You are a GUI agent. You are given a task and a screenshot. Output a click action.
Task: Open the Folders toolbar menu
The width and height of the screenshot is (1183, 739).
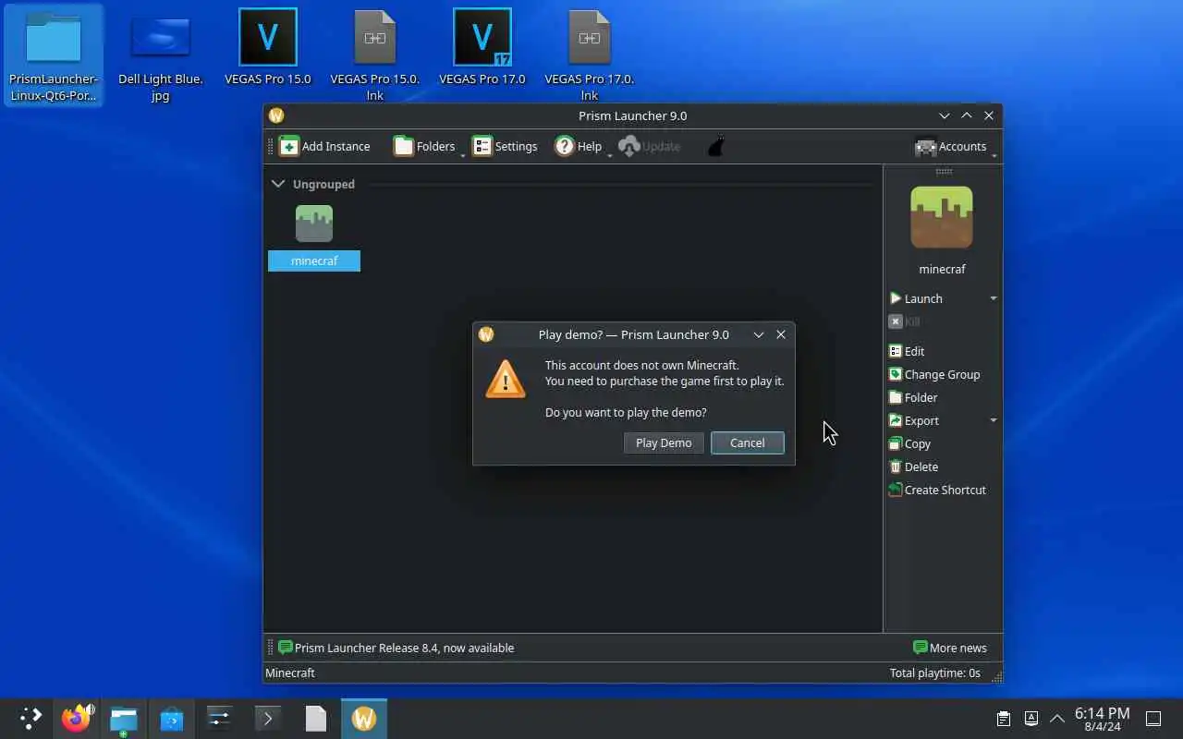click(426, 146)
